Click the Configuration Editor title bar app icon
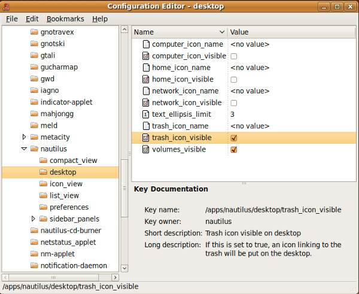The height and width of the screenshot is (294, 359). click(x=6, y=7)
